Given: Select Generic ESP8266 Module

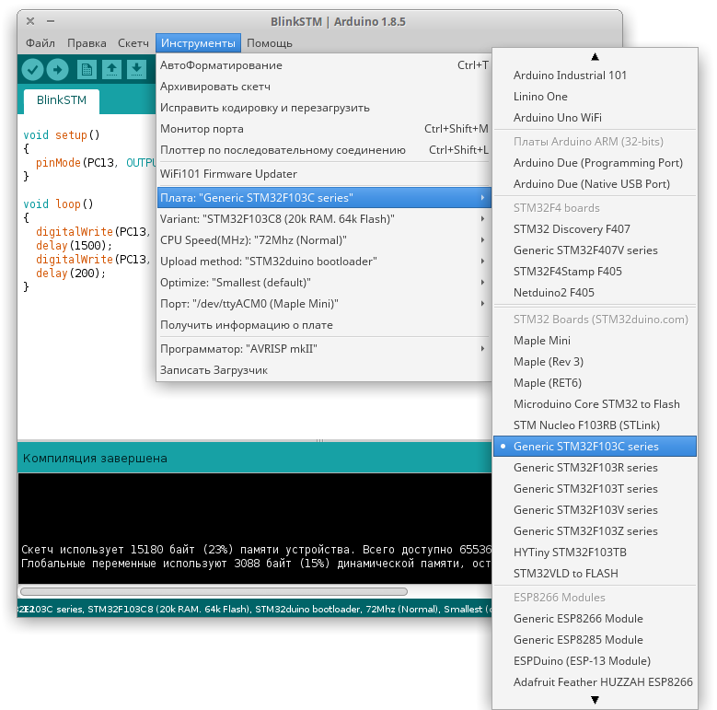Looking at the screenshot, I should click(x=595, y=619).
